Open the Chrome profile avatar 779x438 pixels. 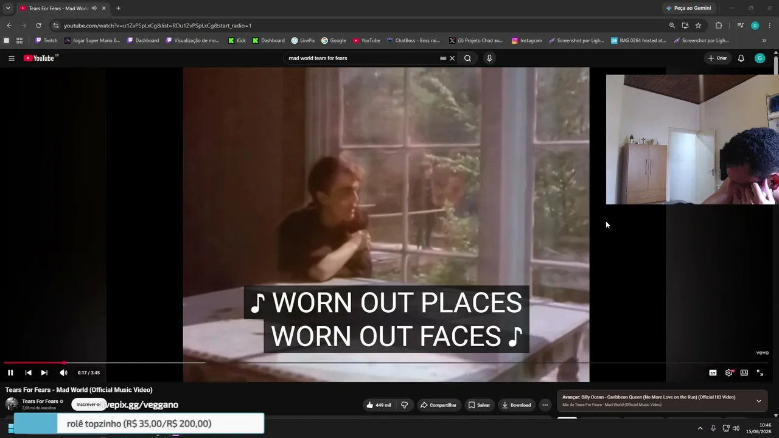click(x=755, y=26)
